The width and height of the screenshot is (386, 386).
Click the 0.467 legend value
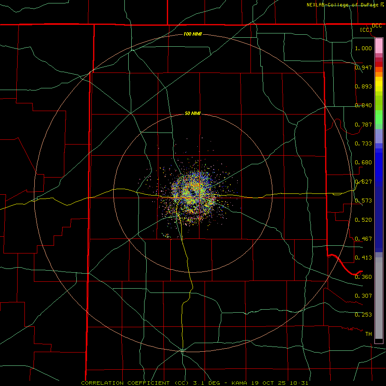click(363, 239)
